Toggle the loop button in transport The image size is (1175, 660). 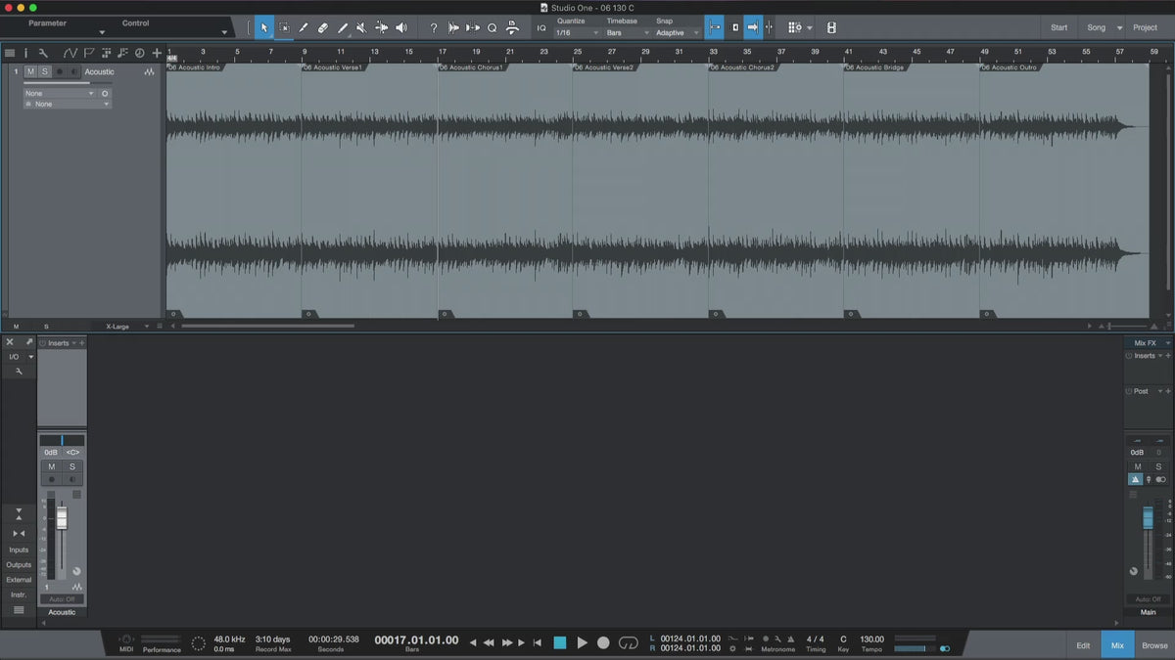click(x=629, y=642)
